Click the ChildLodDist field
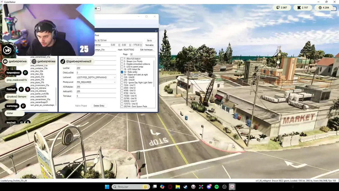The width and height of the screenshot is (339, 191). click(96, 72)
